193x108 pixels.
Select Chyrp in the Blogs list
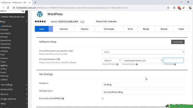coord(3,62)
